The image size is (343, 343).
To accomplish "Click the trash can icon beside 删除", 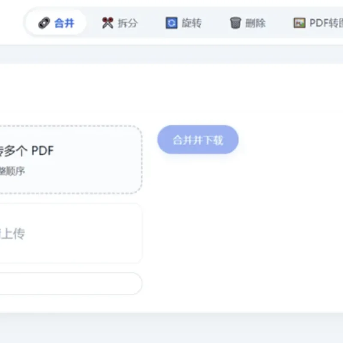I will [x=235, y=23].
